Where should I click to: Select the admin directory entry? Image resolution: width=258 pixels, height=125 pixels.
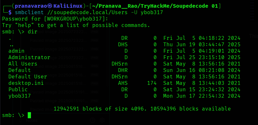16,51
